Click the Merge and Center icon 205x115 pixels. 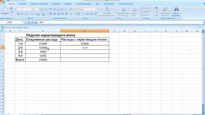(71, 14)
